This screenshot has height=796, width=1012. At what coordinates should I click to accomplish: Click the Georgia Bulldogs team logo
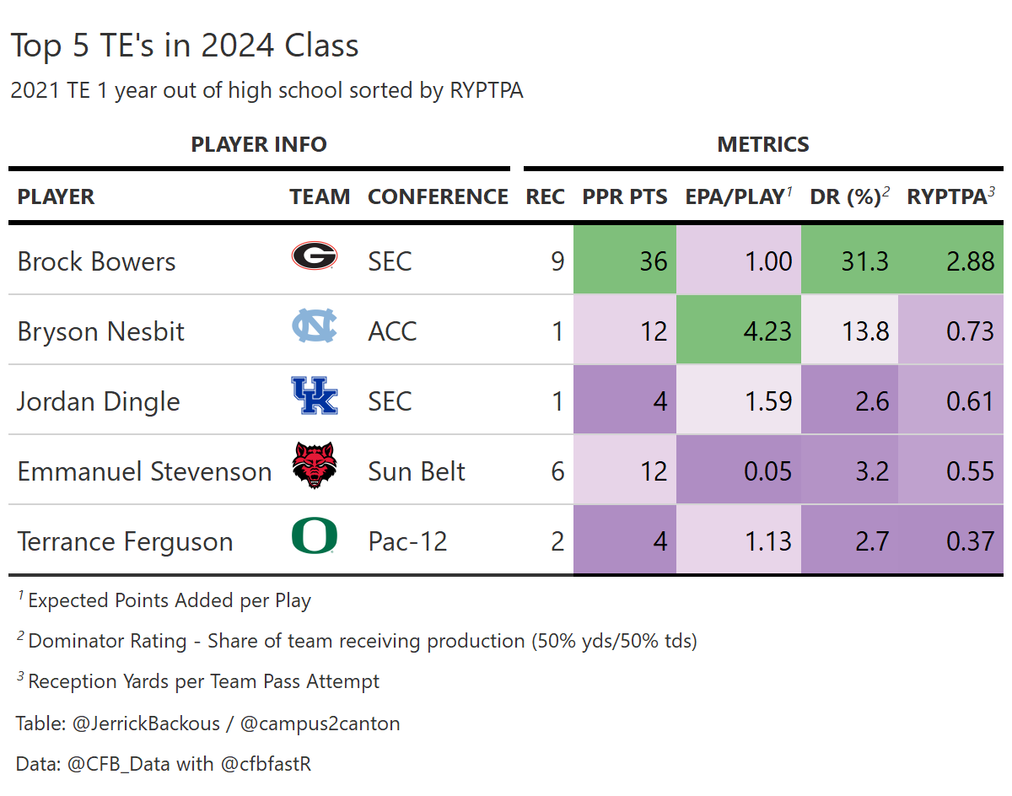click(315, 255)
